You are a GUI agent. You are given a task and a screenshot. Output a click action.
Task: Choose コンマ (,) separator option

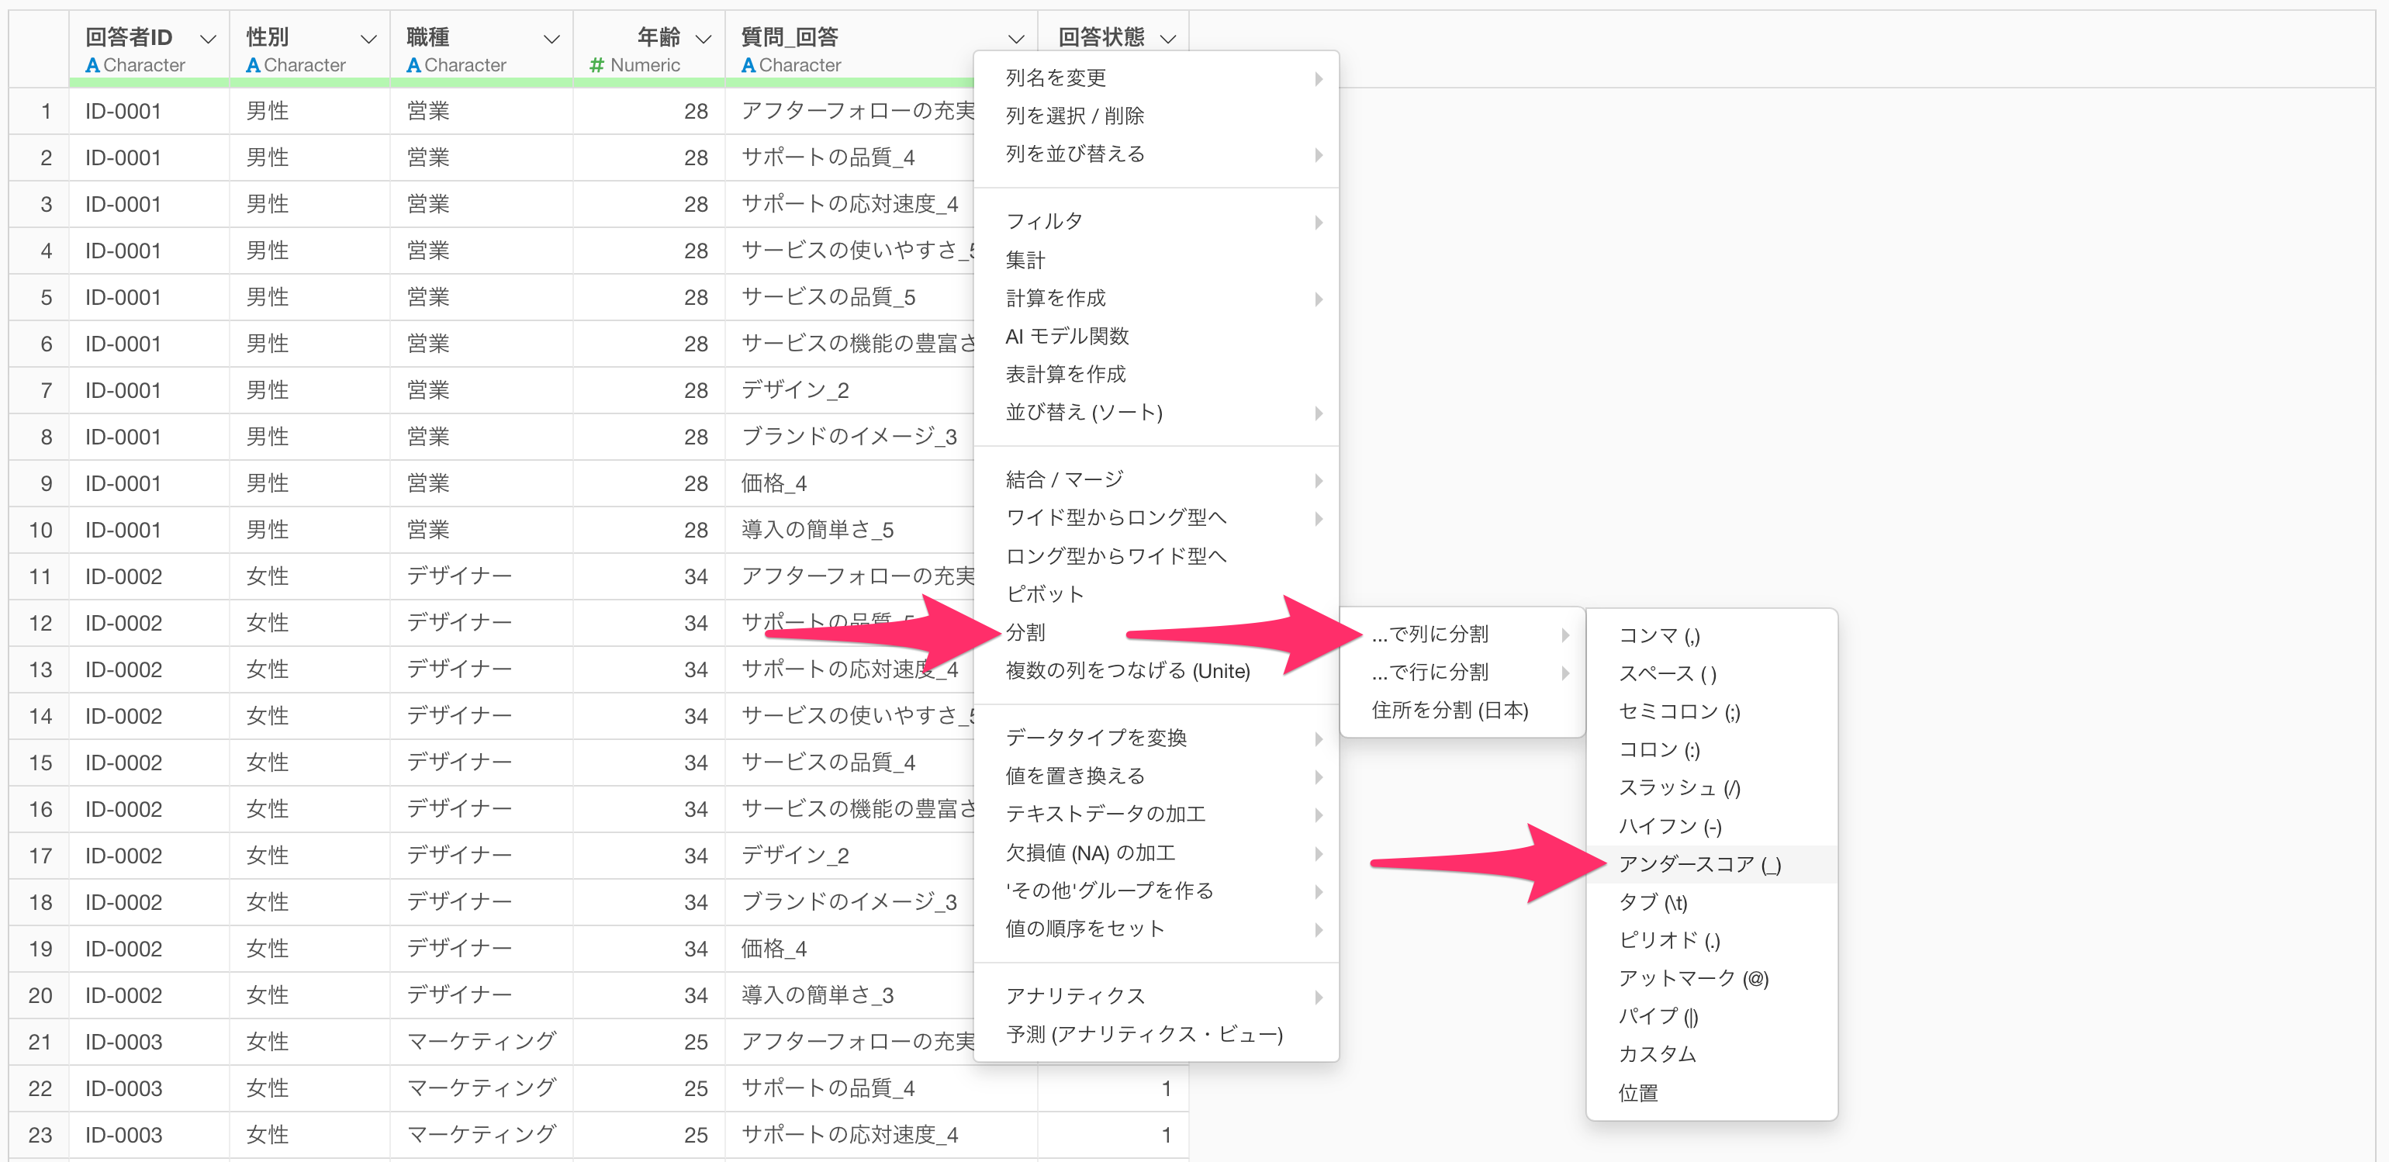[x=1658, y=635]
